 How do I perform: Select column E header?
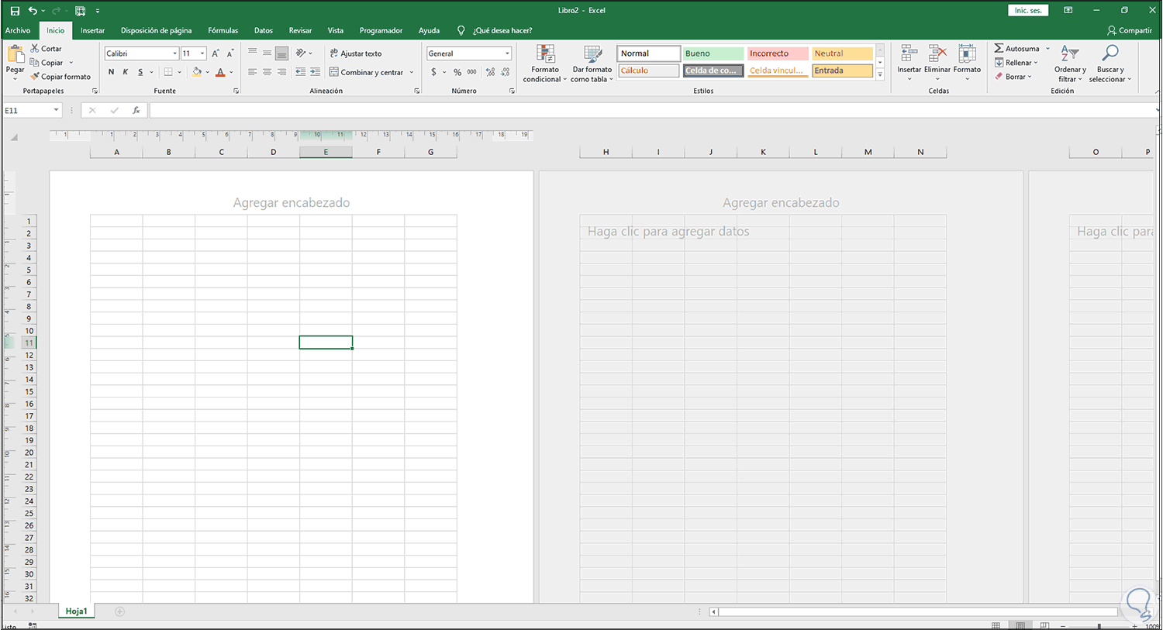point(326,152)
